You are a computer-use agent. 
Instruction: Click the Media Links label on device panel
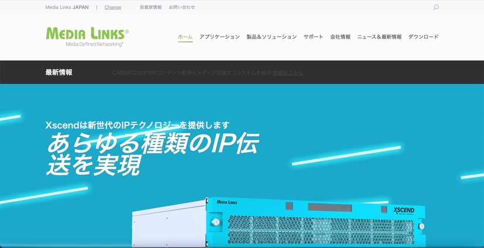click(x=229, y=202)
